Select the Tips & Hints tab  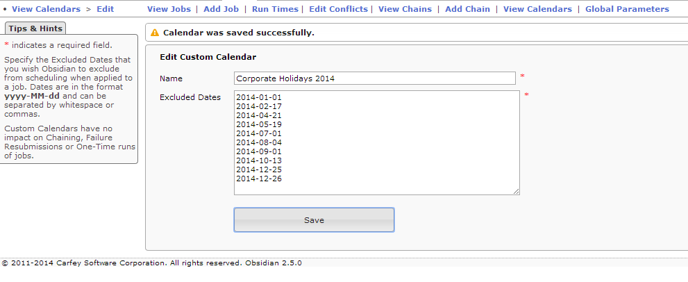[x=35, y=28]
